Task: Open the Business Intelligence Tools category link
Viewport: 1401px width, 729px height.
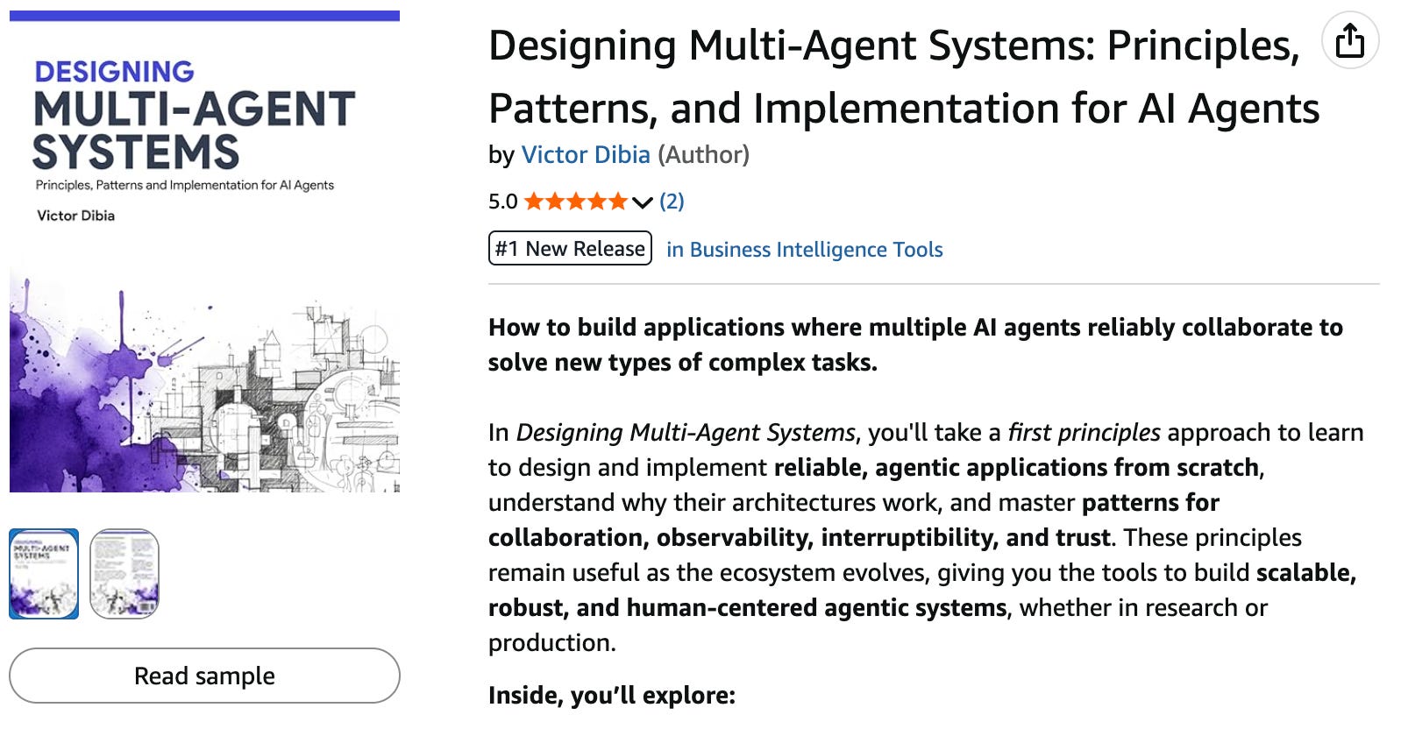Action: [x=805, y=250]
